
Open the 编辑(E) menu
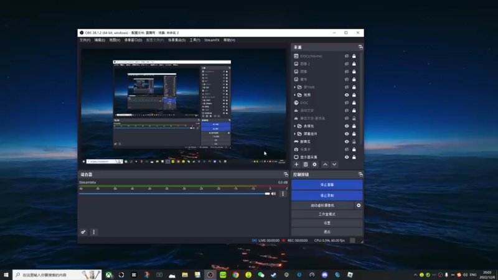100,40
